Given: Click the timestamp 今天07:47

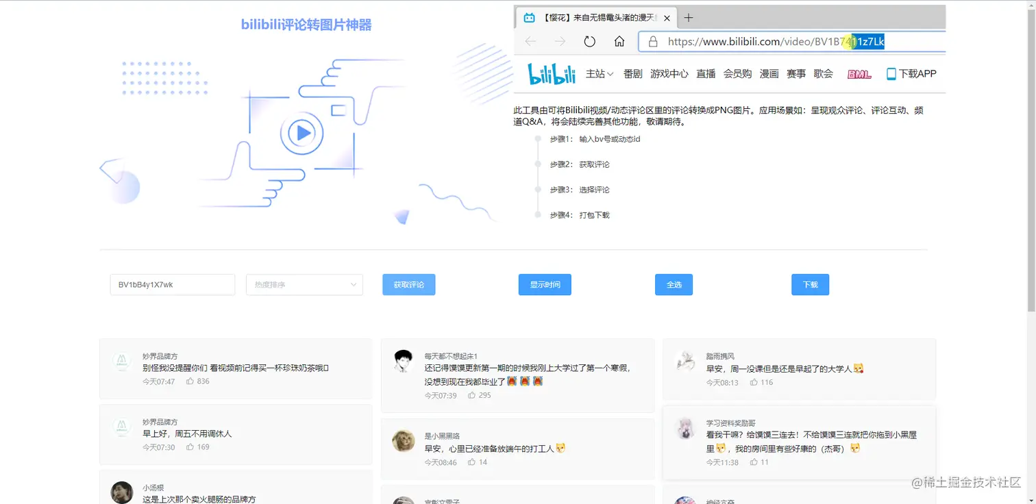Looking at the screenshot, I should pyautogui.click(x=159, y=381).
